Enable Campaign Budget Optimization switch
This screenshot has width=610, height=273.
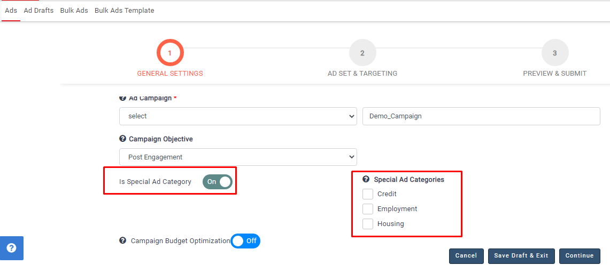(x=245, y=241)
